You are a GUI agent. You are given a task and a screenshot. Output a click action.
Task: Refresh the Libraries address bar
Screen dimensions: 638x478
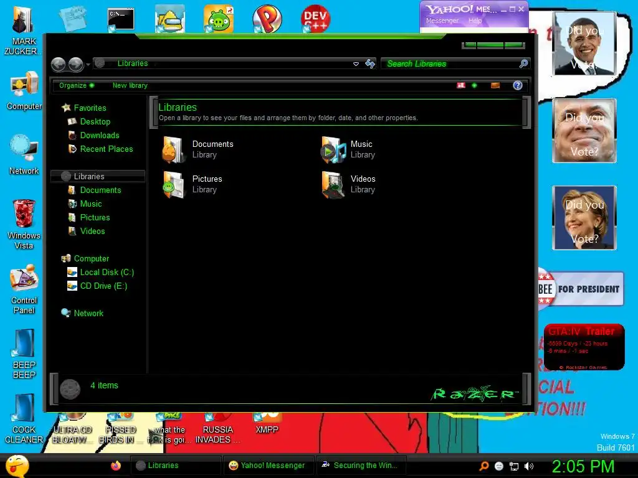point(370,64)
